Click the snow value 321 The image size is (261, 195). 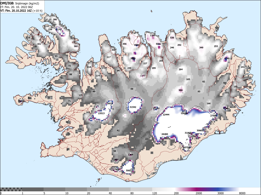click(39, 44)
